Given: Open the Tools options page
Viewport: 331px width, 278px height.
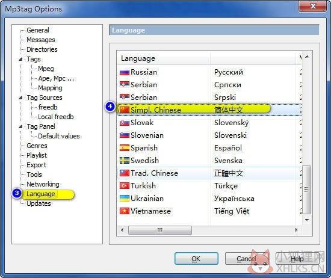Looking at the screenshot, I should pyautogui.click(x=34, y=175).
